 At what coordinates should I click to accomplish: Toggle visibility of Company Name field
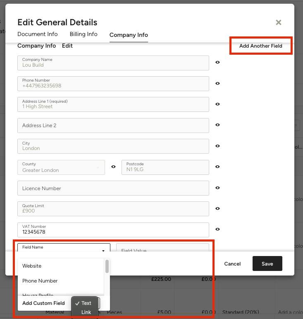click(217, 62)
